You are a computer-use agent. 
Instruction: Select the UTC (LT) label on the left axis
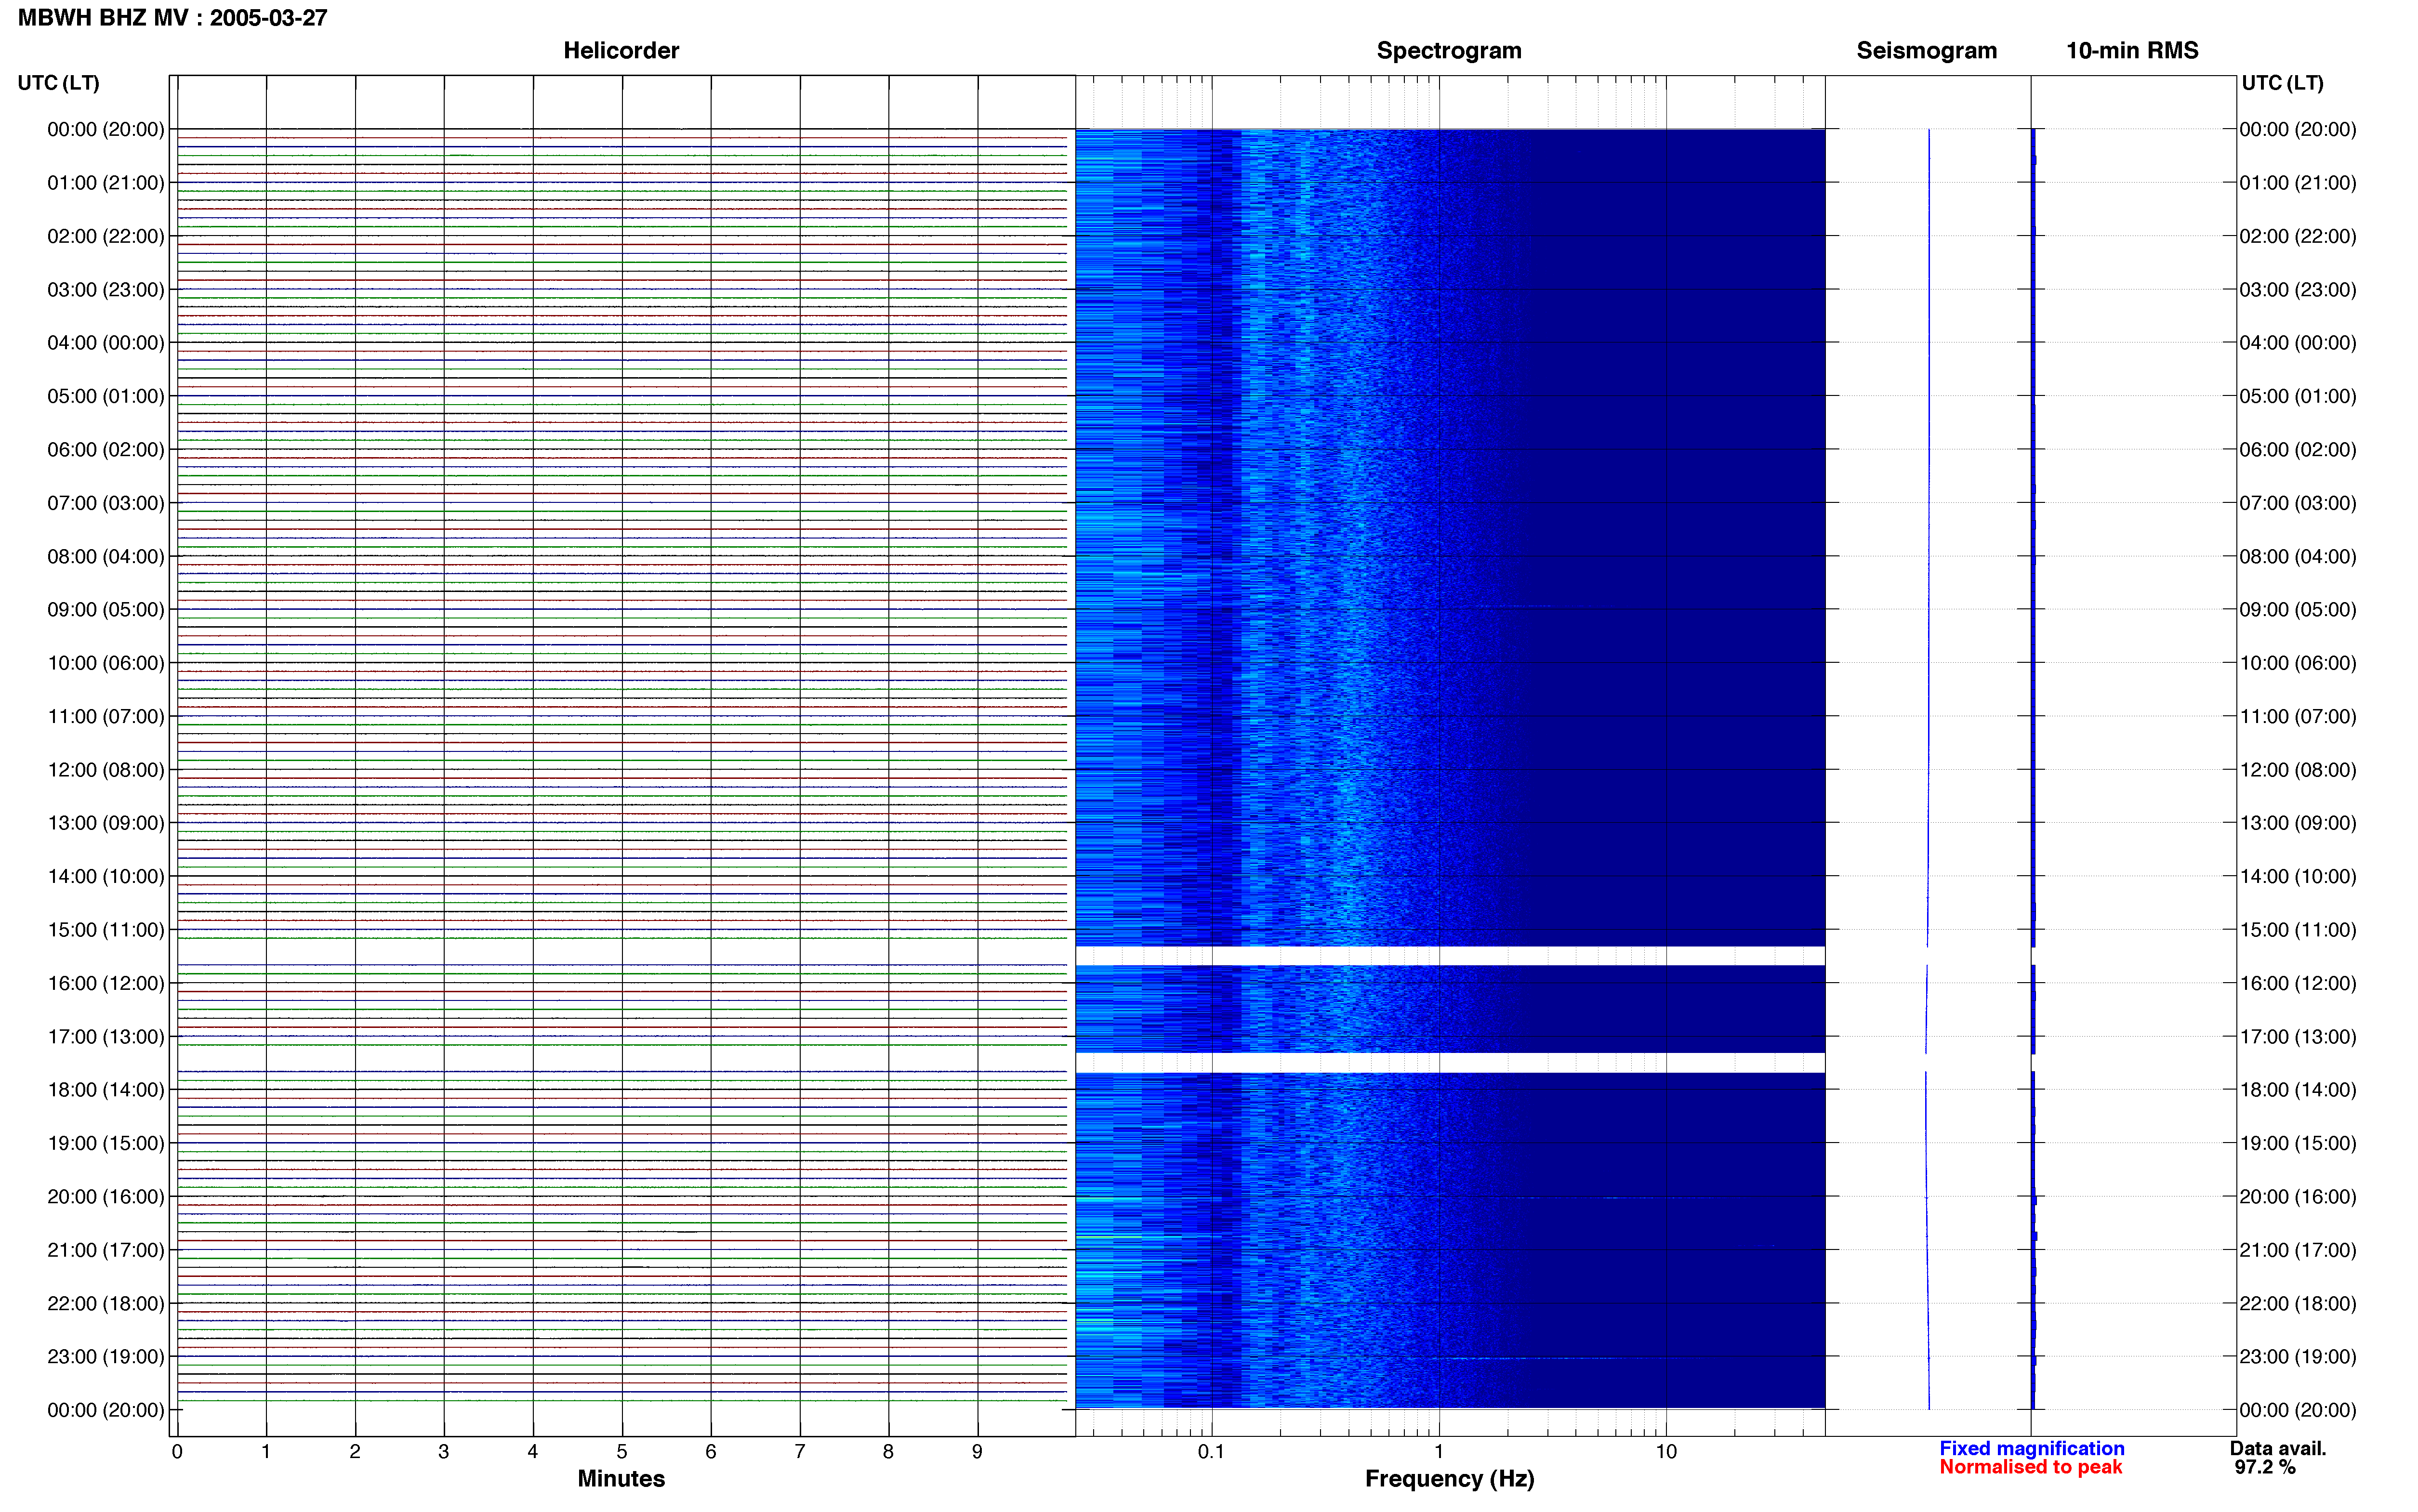[58, 83]
